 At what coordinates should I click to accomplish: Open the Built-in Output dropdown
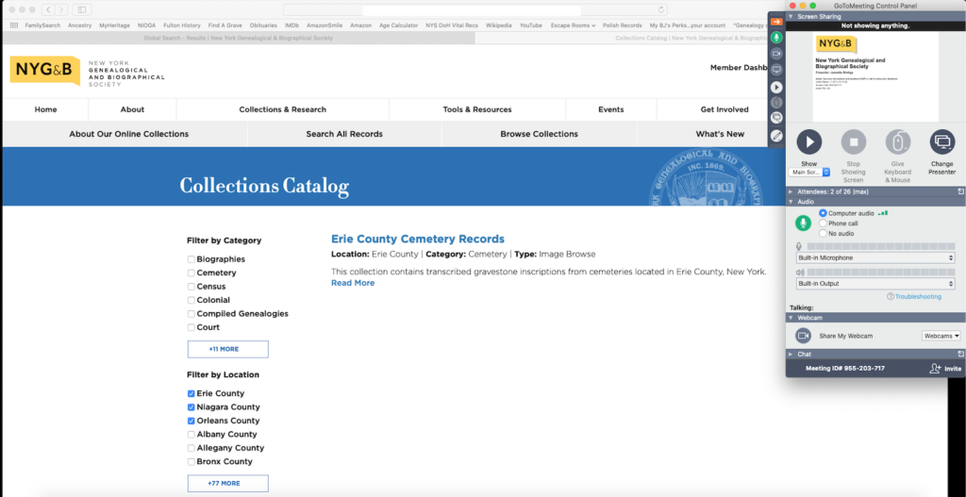click(875, 284)
